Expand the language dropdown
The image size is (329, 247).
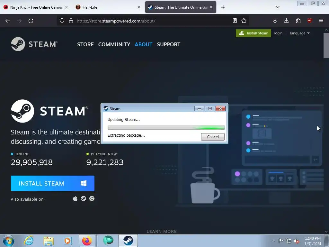coord(300,33)
